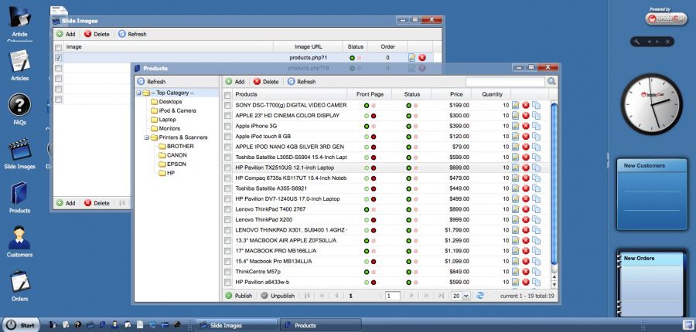The image size is (696, 332).
Task: Delete the products.php?1 slide image row
Action: pos(422,58)
